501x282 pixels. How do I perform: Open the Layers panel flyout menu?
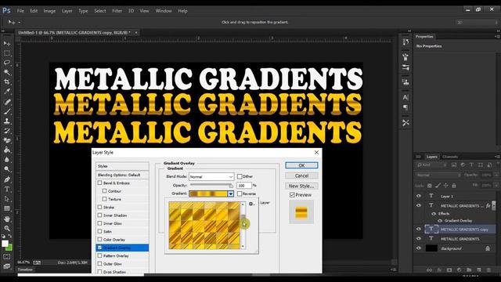pos(497,157)
